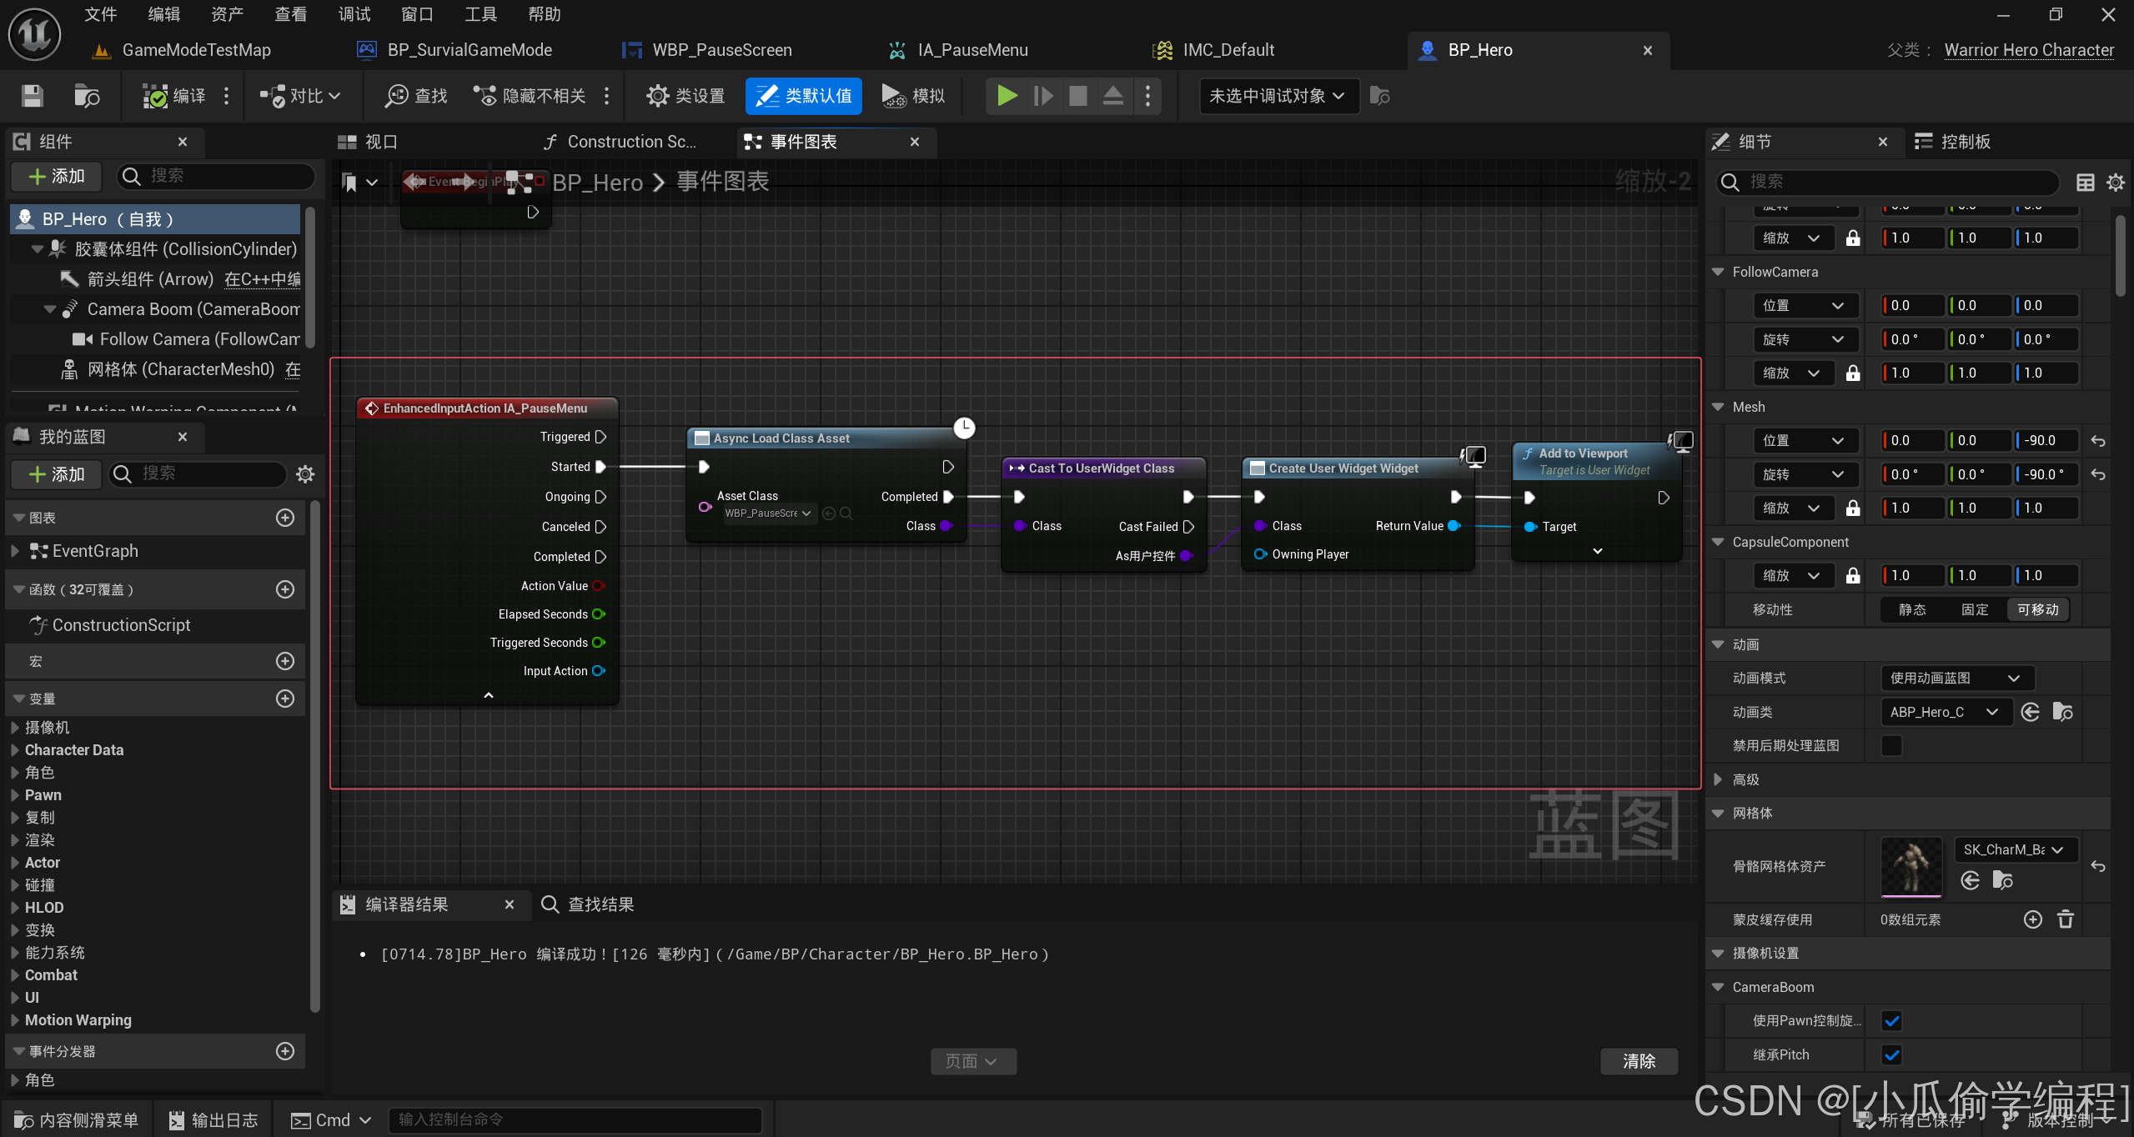Click gear icon in My Blueprint panel

305,474
